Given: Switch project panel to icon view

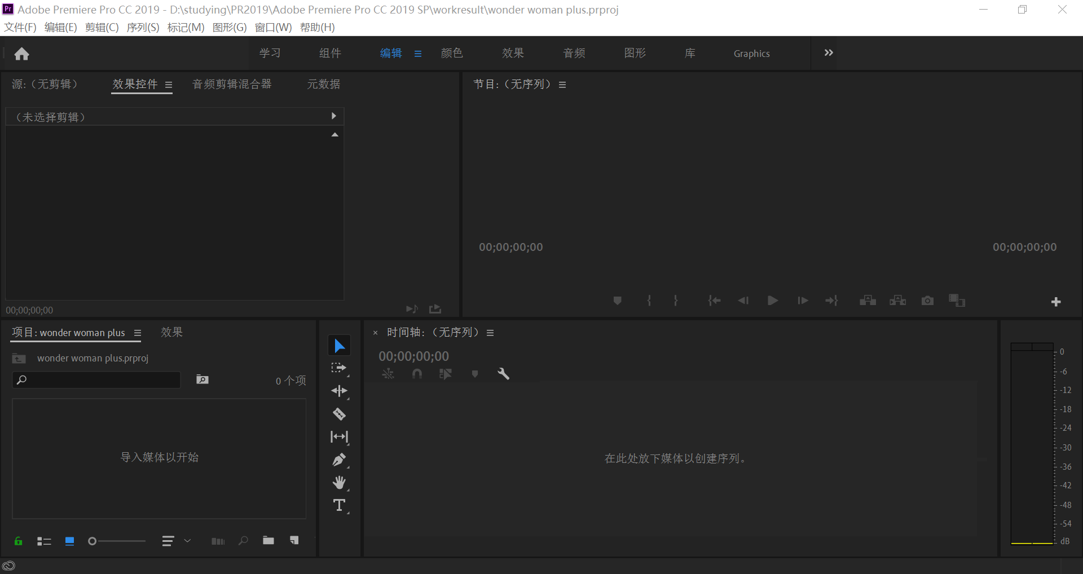Looking at the screenshot, I should pos(69,541).
